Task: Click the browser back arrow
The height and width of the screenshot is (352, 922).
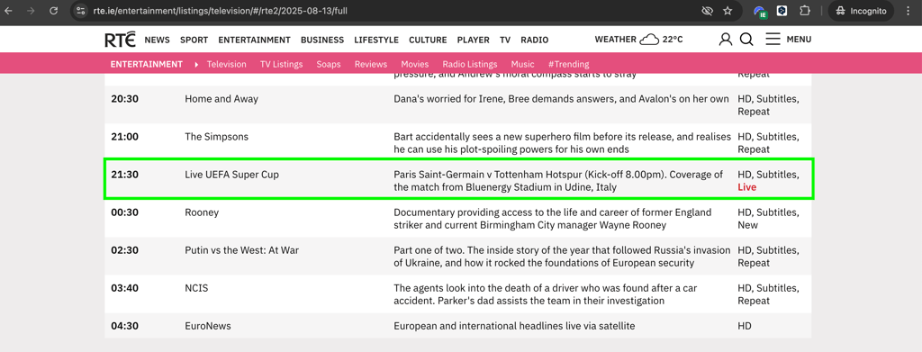Action: pos(9,11)
